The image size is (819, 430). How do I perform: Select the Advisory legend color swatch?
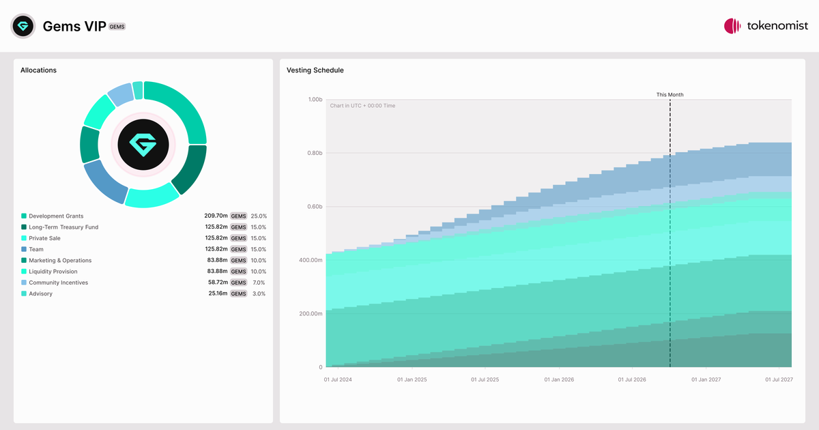pos(24,293)
